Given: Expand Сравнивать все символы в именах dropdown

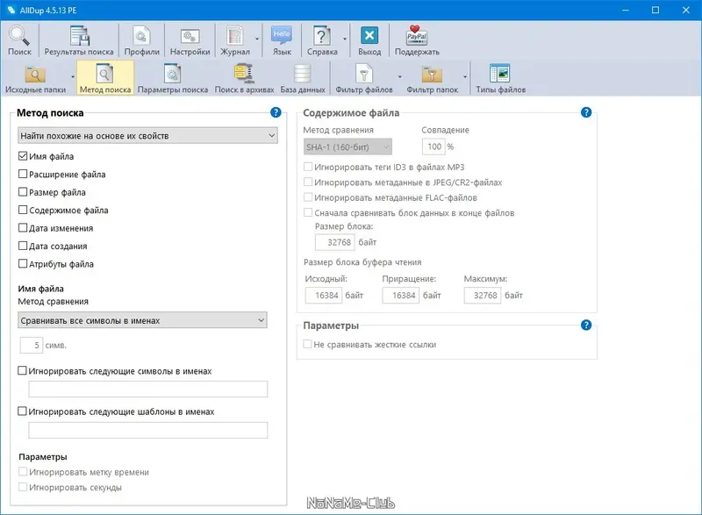Looking at the screenshot, I should coord(142,320).
